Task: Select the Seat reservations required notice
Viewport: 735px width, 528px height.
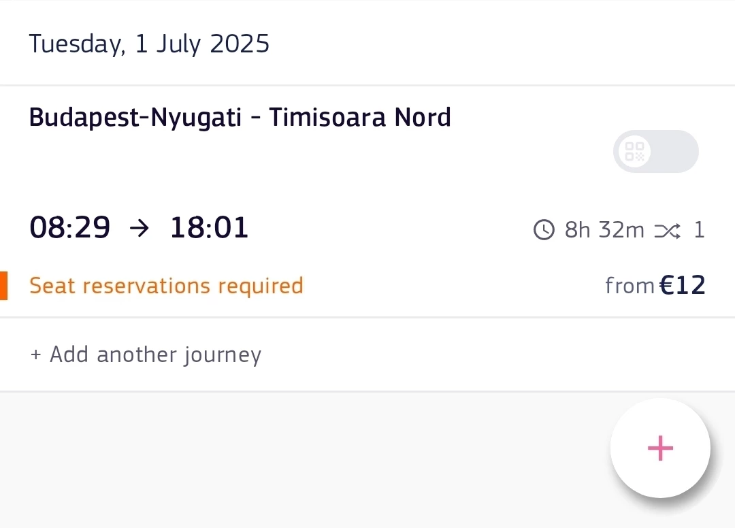Action: click(x=167, y=285)
